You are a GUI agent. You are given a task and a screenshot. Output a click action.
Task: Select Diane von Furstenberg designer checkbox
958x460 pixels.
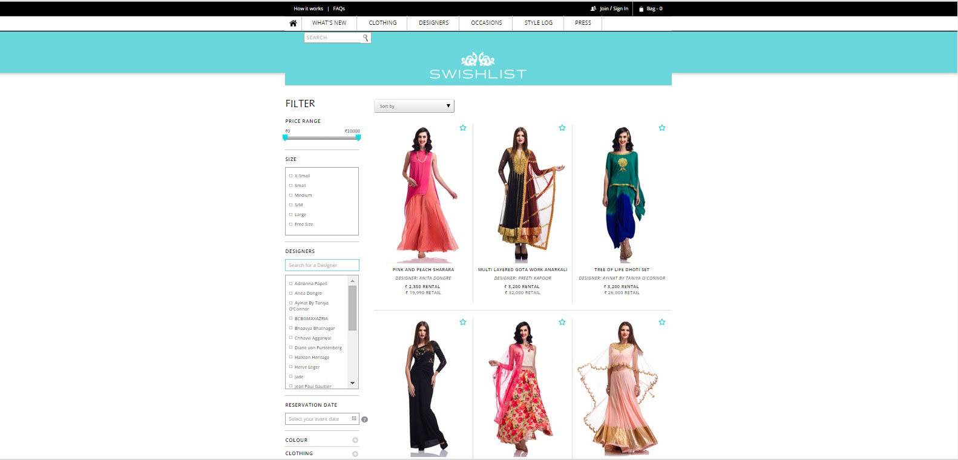click(x=290, y=347)
